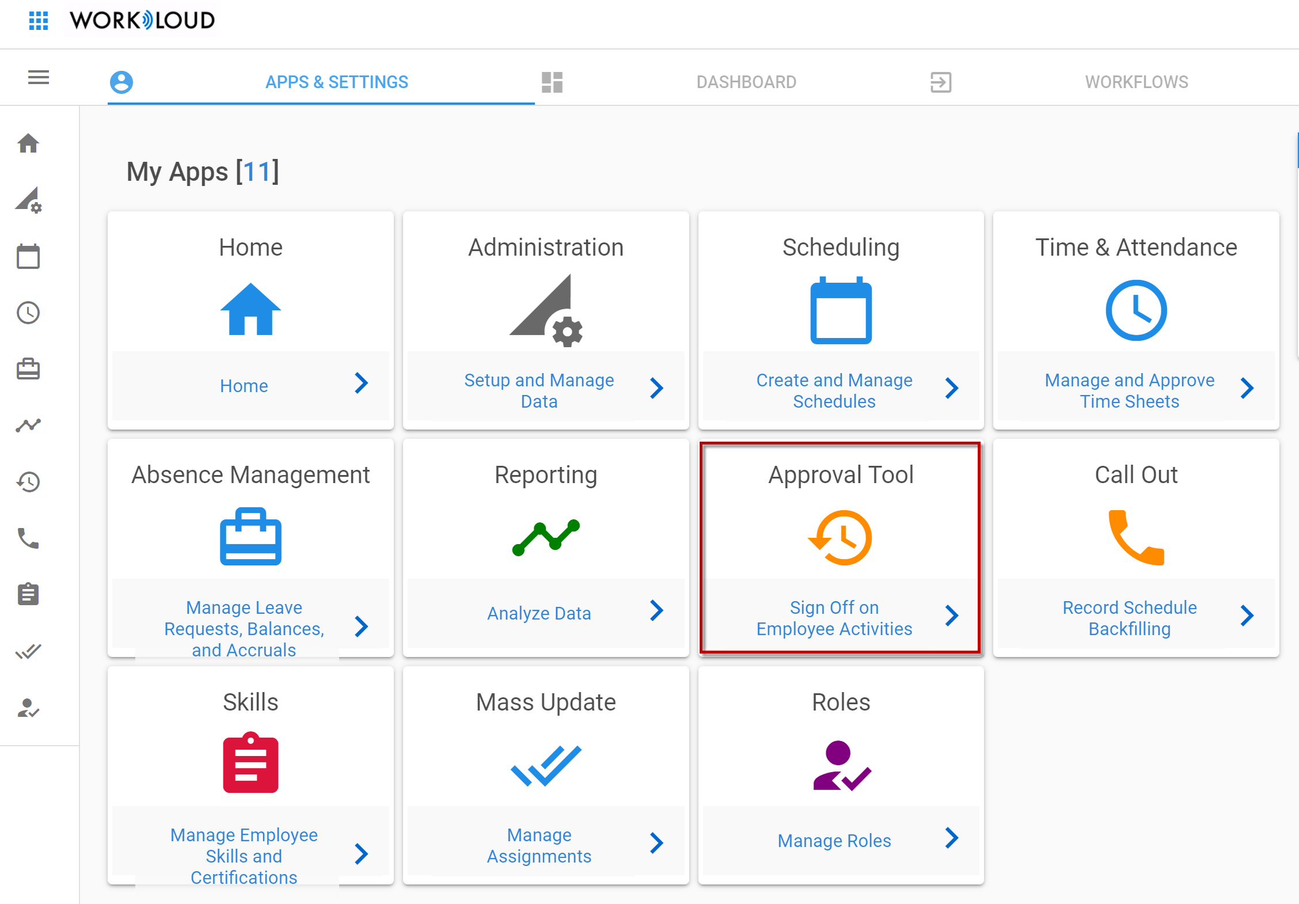Open the Home link
The width and height of the screenshot is (1299, 904).
tap(244, 386)
